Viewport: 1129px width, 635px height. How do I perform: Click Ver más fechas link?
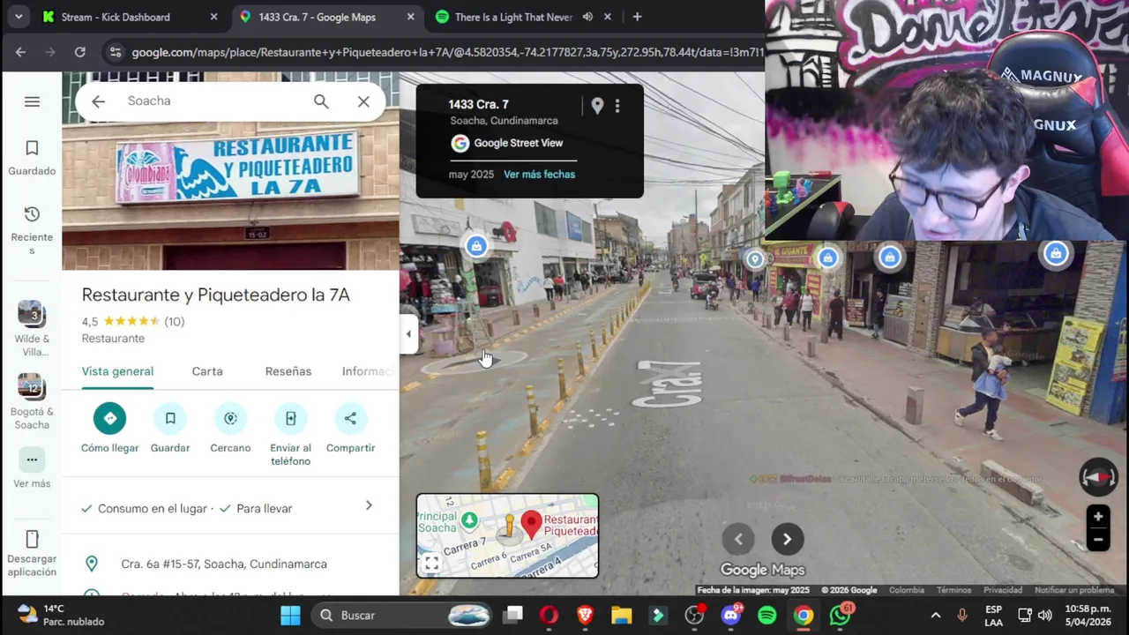(x=539, y=175)
